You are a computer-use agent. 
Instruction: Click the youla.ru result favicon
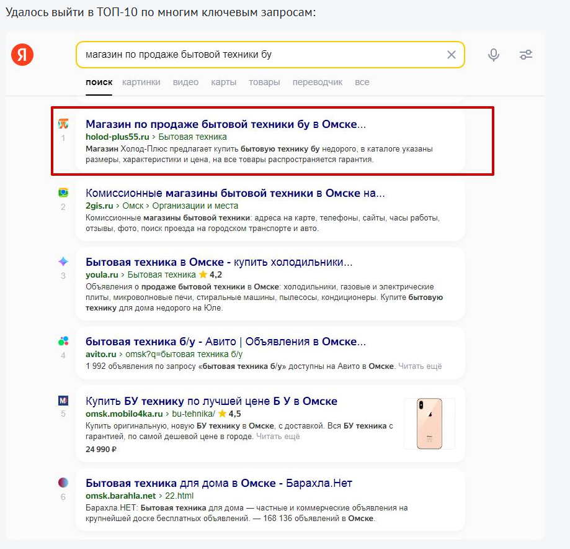pos(63,261)
